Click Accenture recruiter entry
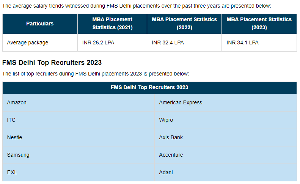This screenshot has height=184, width=300. pos(171,155)
